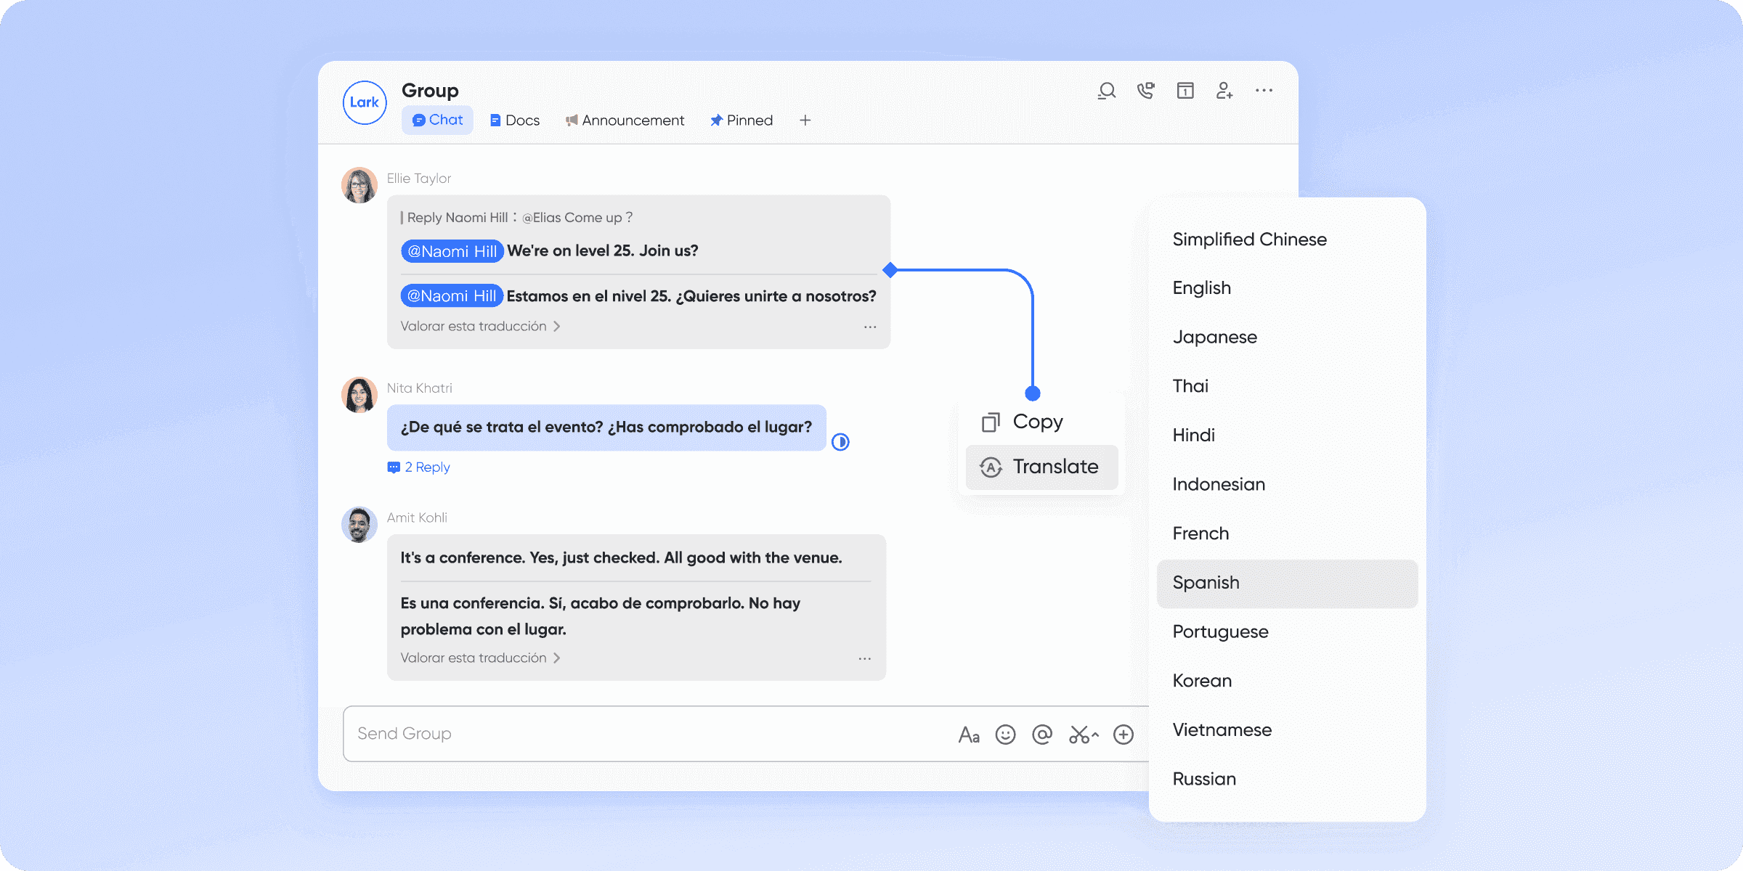1743x871 pixels.
Task: Start a video call from the header
Action: (1146, 90)
